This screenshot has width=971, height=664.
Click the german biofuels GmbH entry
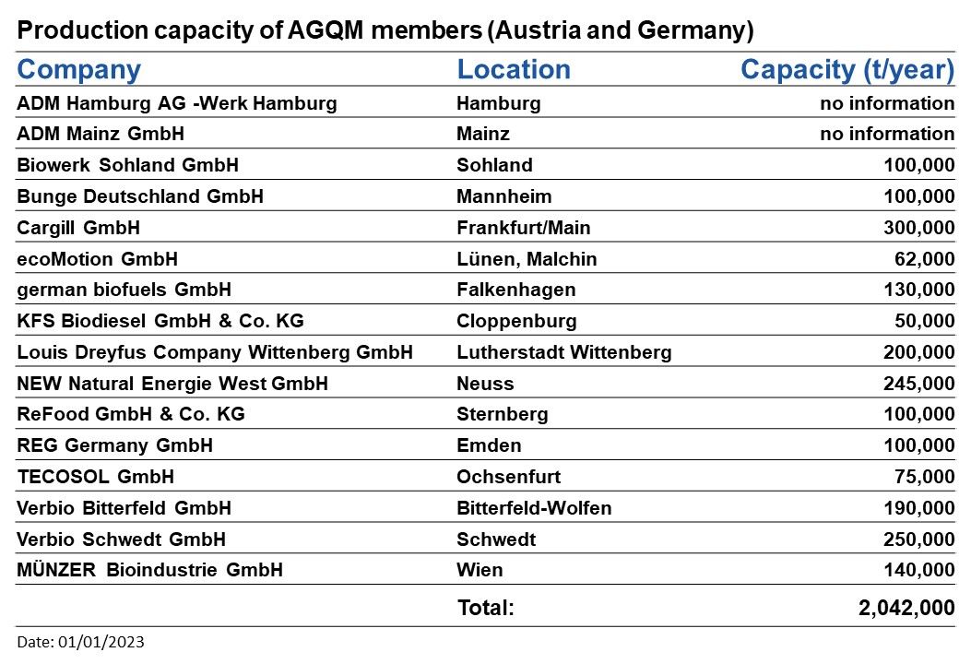click(x=124, y=290)
